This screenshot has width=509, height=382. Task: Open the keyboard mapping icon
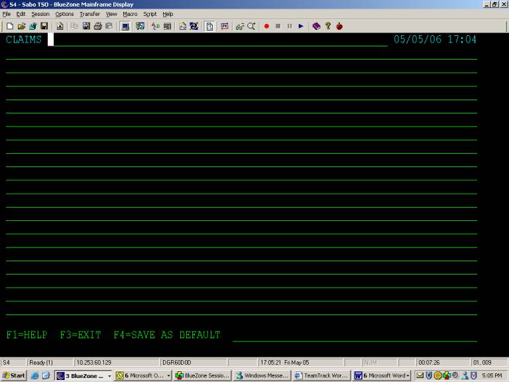point(167,27)
